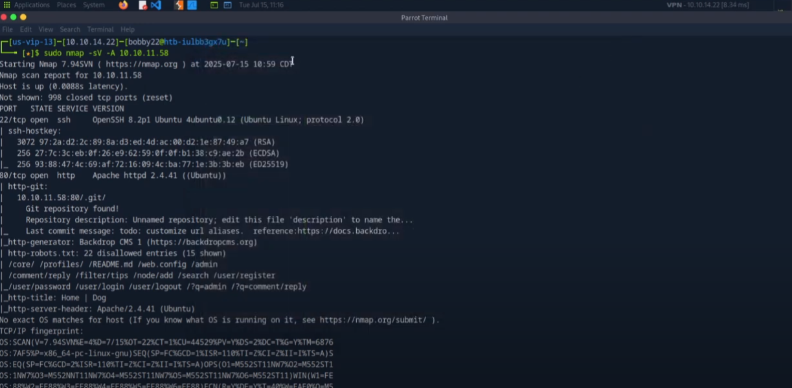792x388 pixels.
Task: Open the text editor launcher with red badge
Action: tap(142, 5)
